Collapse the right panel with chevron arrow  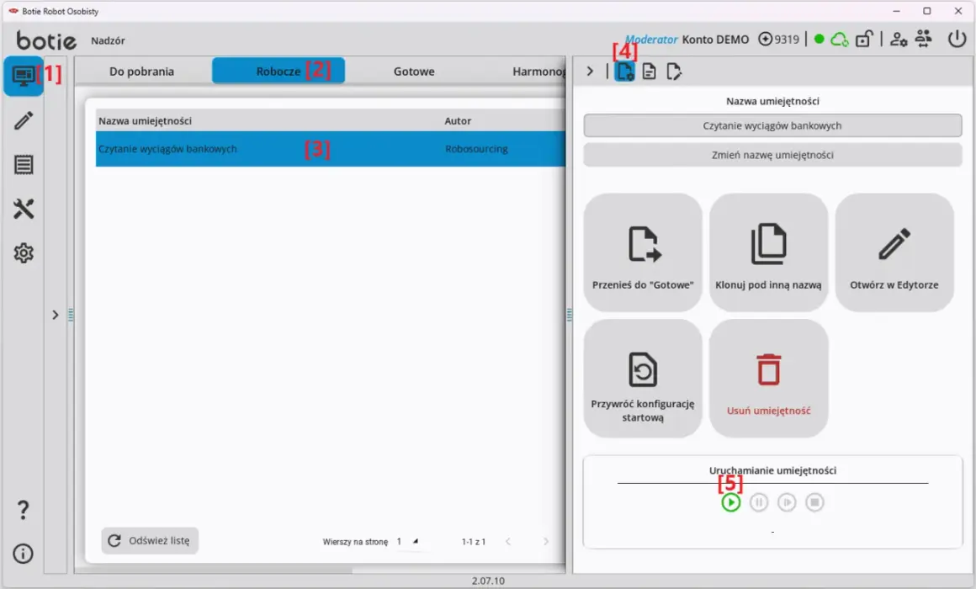(590, 72)
